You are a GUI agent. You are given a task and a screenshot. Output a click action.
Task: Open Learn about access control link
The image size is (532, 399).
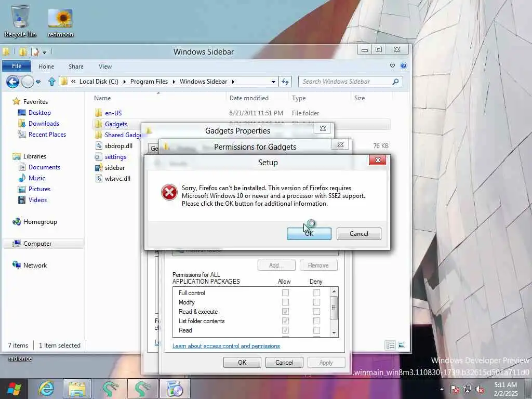click(226, 345)
